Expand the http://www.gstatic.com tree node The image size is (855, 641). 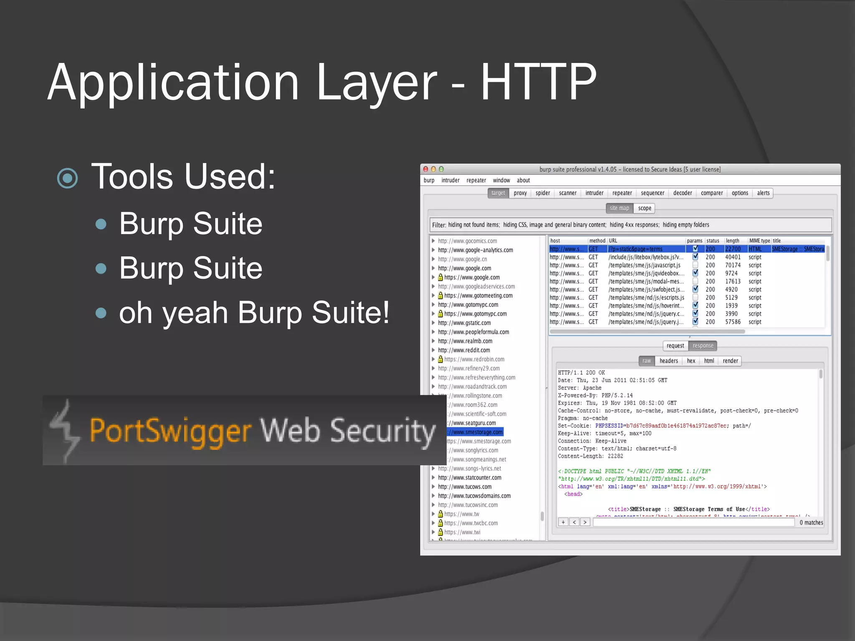tap(433, 323)
